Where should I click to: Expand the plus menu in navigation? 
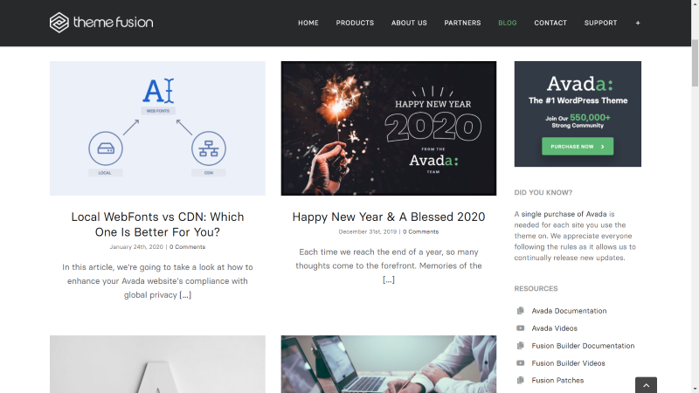point(638,23)
